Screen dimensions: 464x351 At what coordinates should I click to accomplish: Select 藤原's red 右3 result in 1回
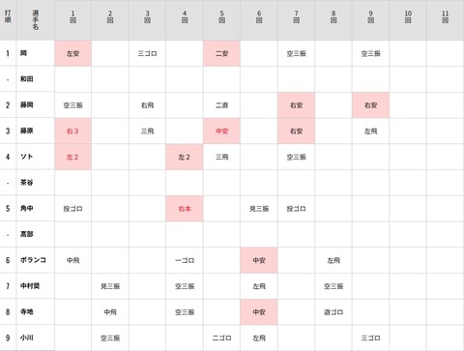(x=72, y=132)
